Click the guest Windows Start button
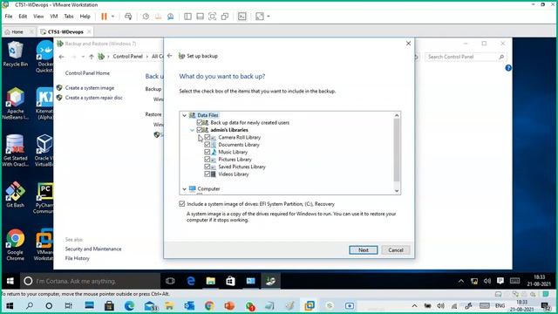 click(10, 281)
